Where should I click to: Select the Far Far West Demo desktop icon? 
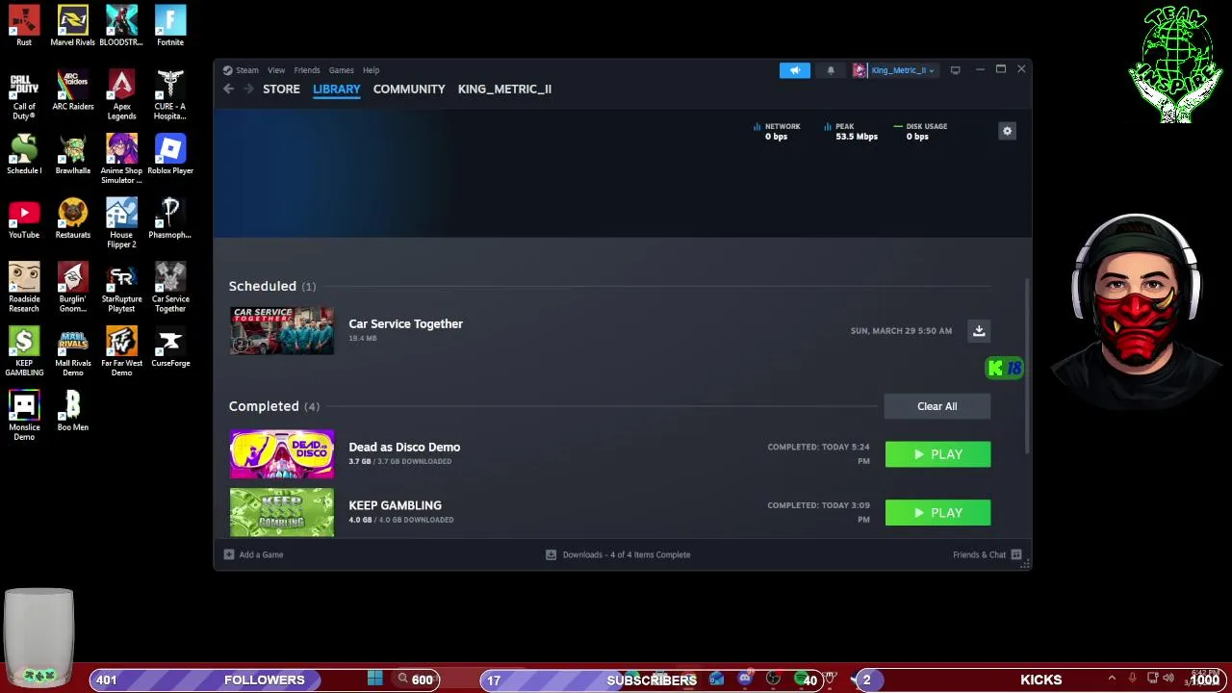[121, 351]
